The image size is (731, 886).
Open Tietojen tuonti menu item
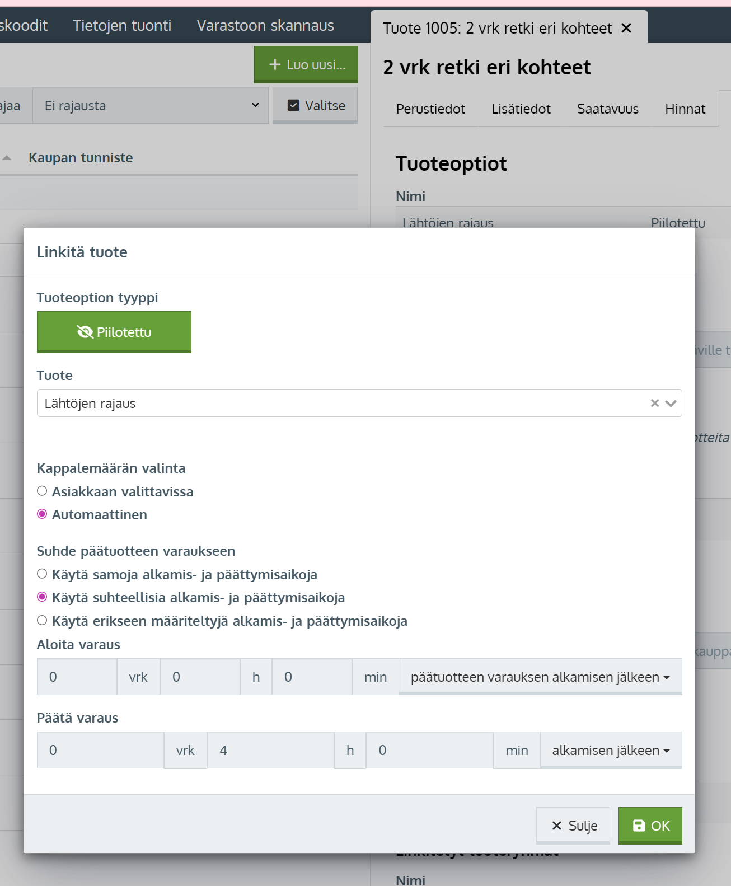[x=122, y=25]
